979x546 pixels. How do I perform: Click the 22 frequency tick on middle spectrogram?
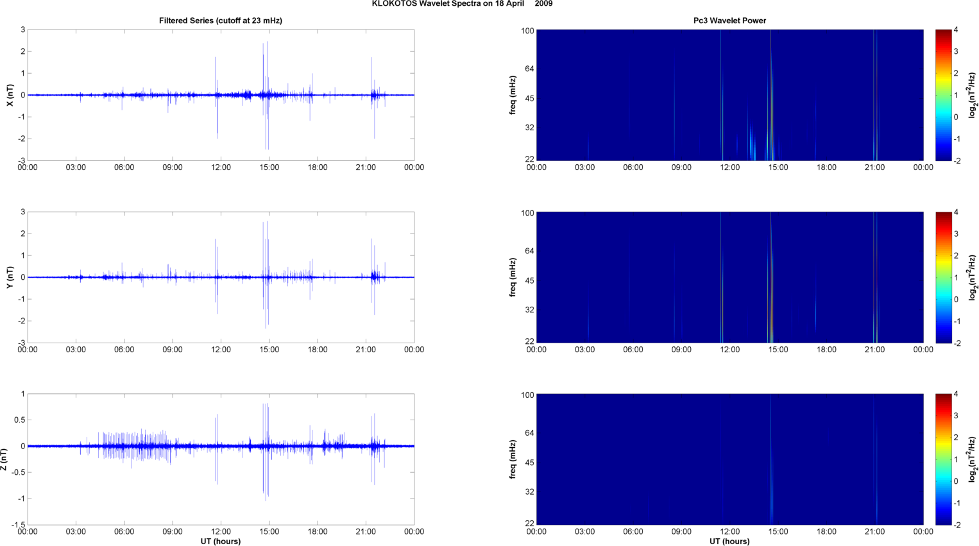(529, 341)
